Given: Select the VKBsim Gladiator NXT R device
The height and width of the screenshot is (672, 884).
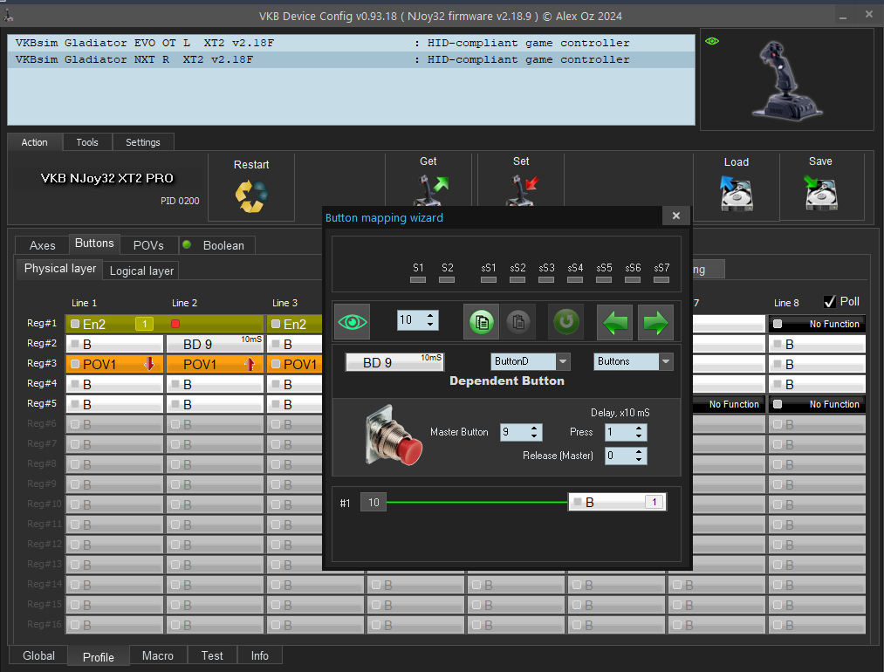Looking at the screenshot, I should 351,59.
